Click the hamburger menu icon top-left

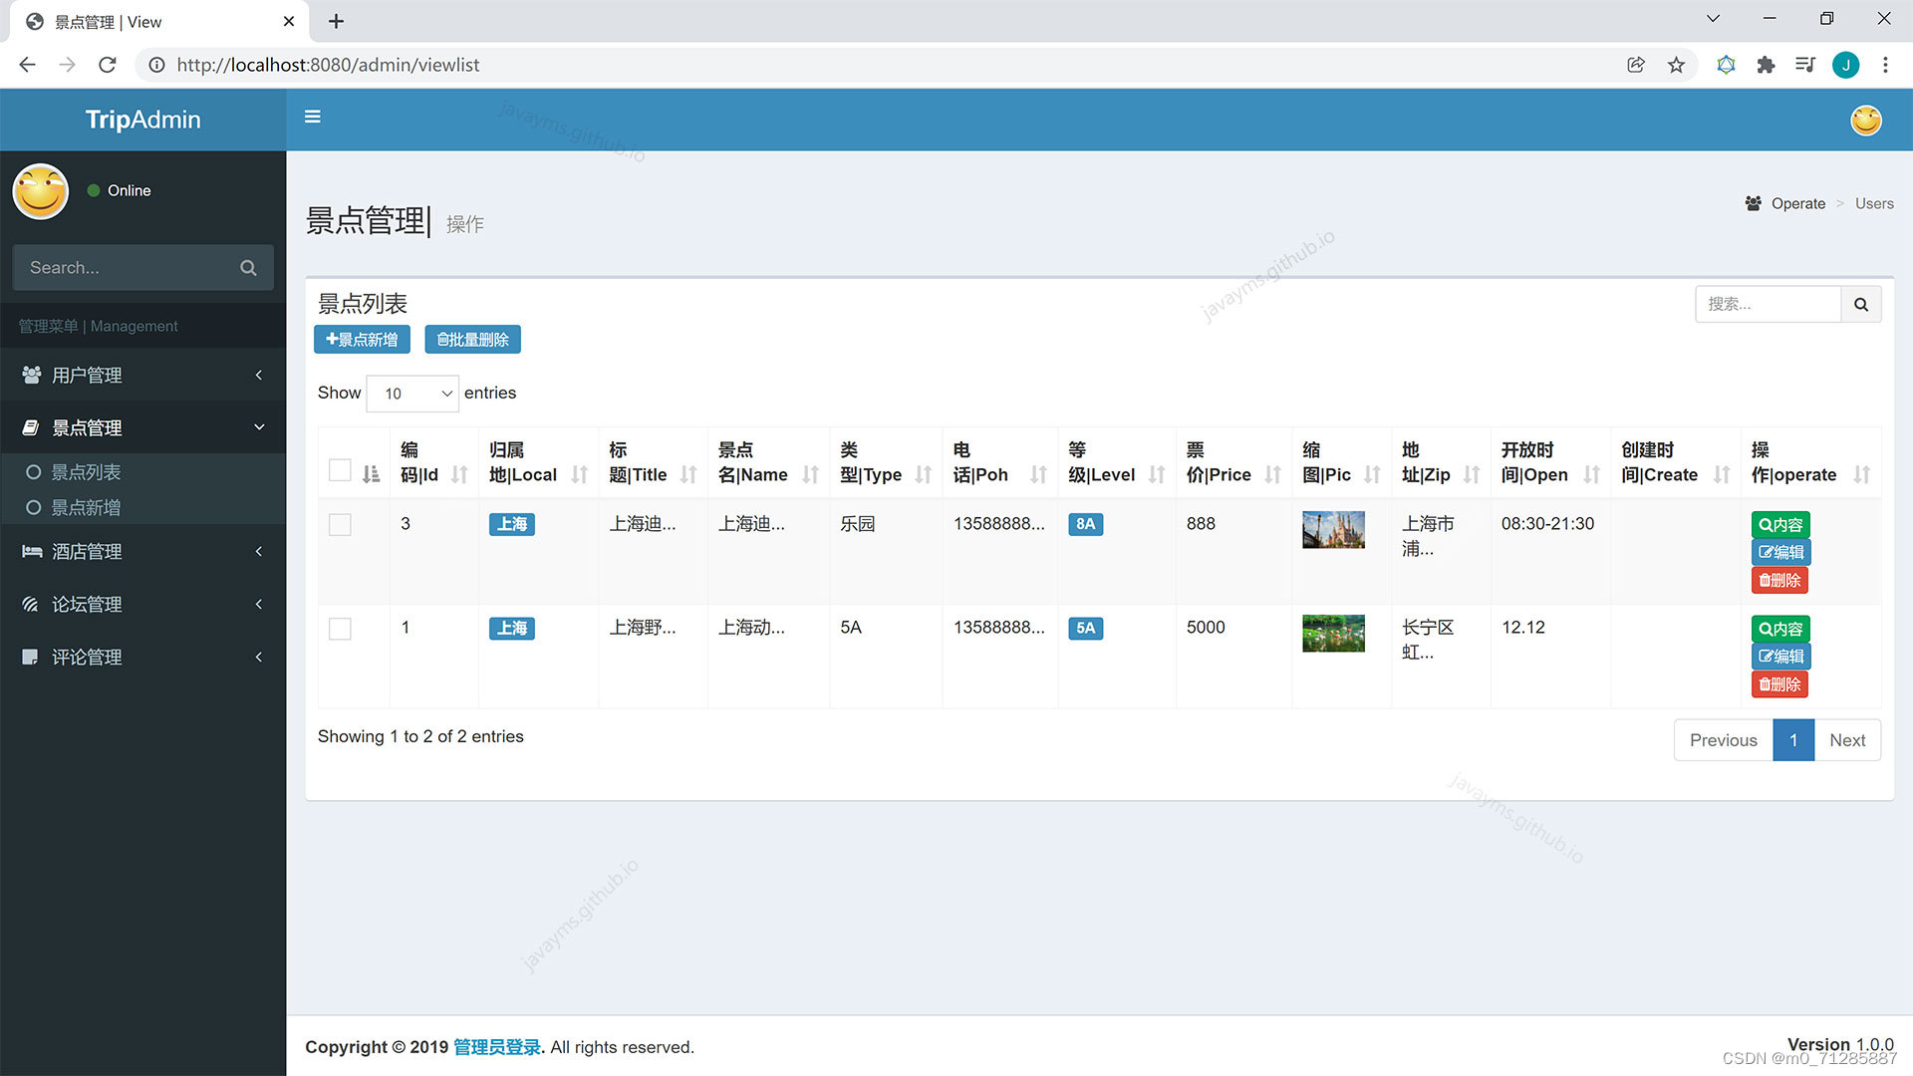pyautogui.click(x=313, y=117)
